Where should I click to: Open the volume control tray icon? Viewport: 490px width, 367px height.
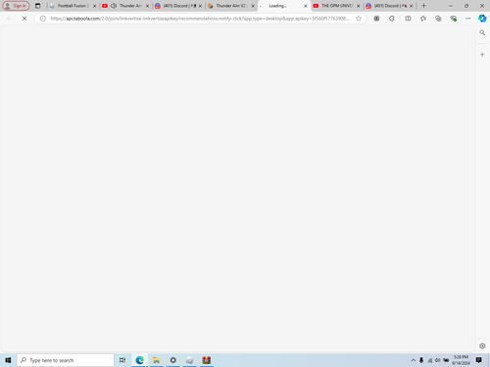(438, 360)
